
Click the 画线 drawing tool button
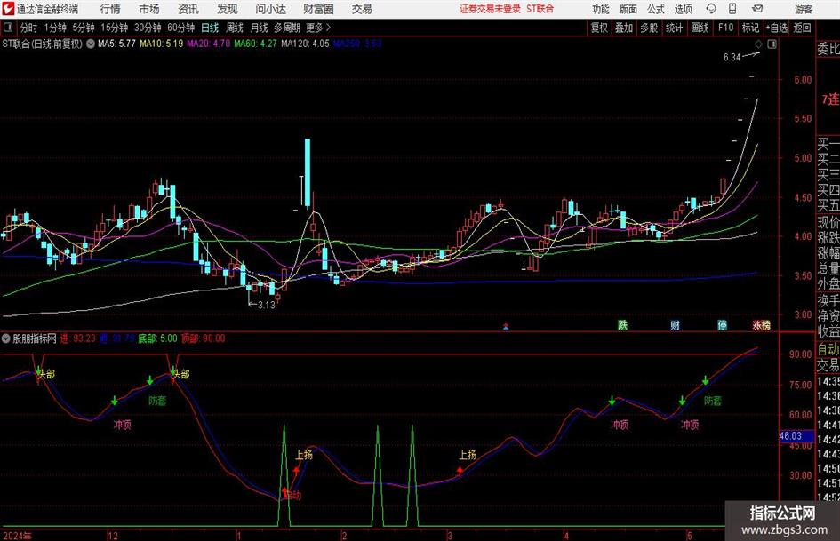click(x=700, y=28)
